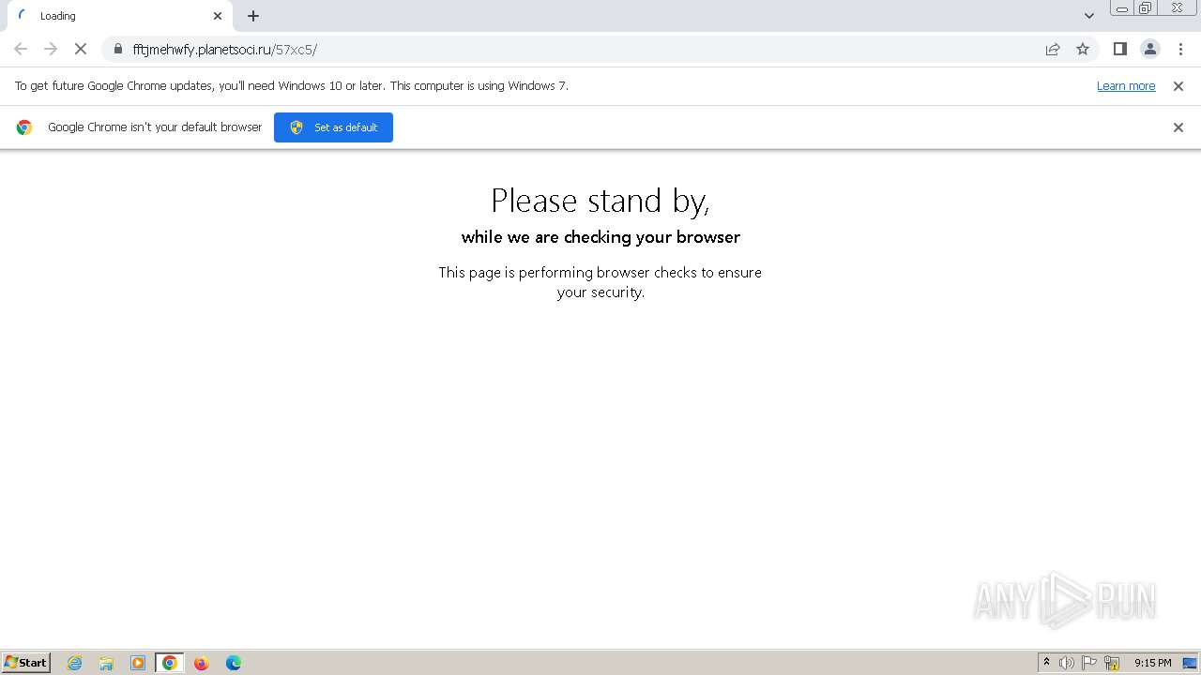
Task: Open the Chrome three-dot menu
Action: (x=1180, y=49)
